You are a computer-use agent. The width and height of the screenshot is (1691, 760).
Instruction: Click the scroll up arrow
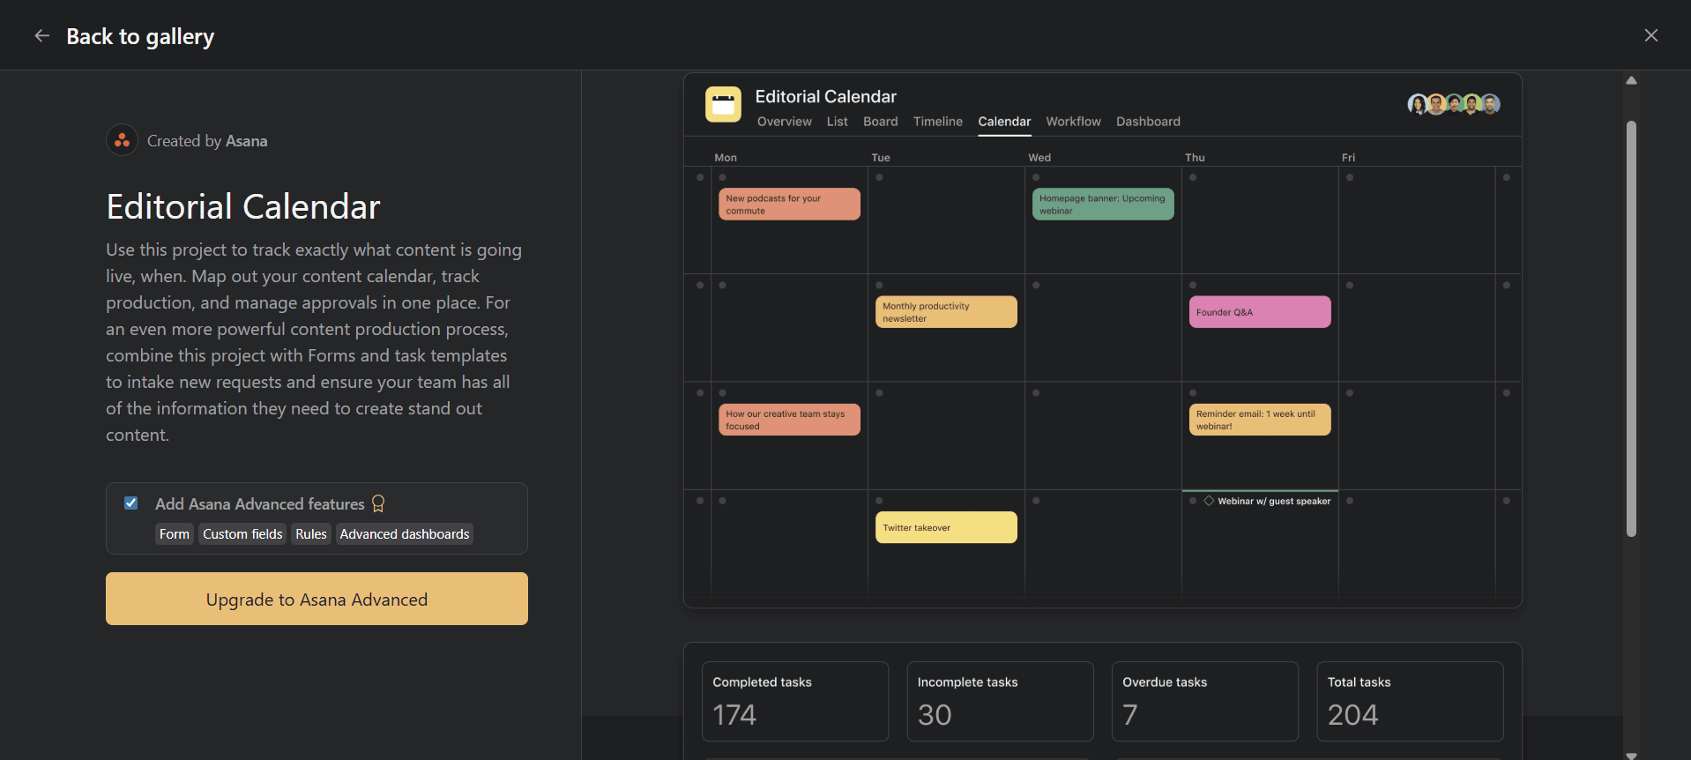click(x=1631, y=80)
